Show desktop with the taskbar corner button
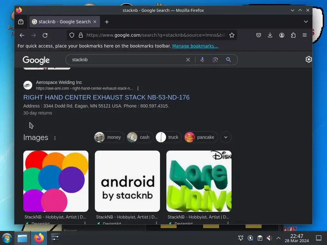327x245 pixels. point(319,238)
